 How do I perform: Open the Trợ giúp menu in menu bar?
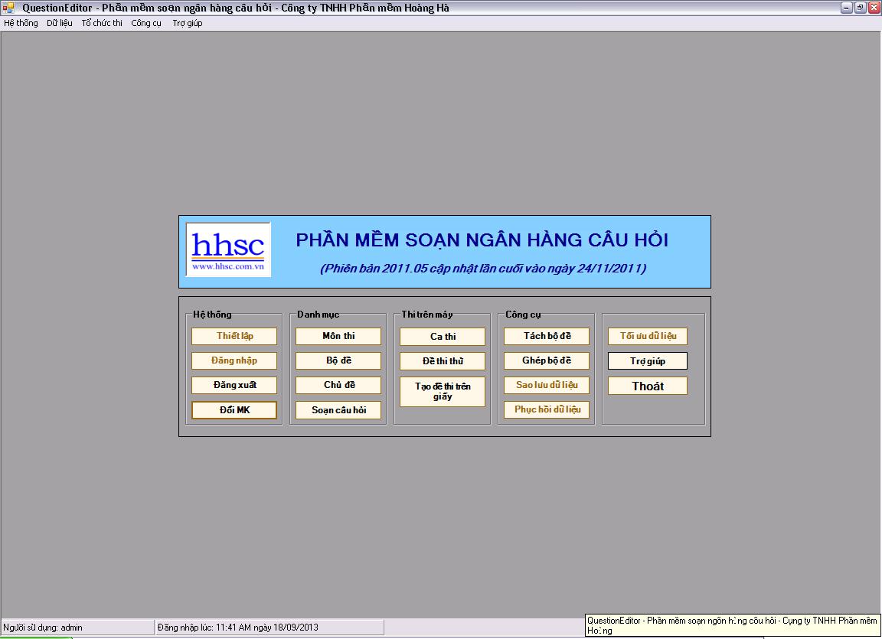coord(188,23)
